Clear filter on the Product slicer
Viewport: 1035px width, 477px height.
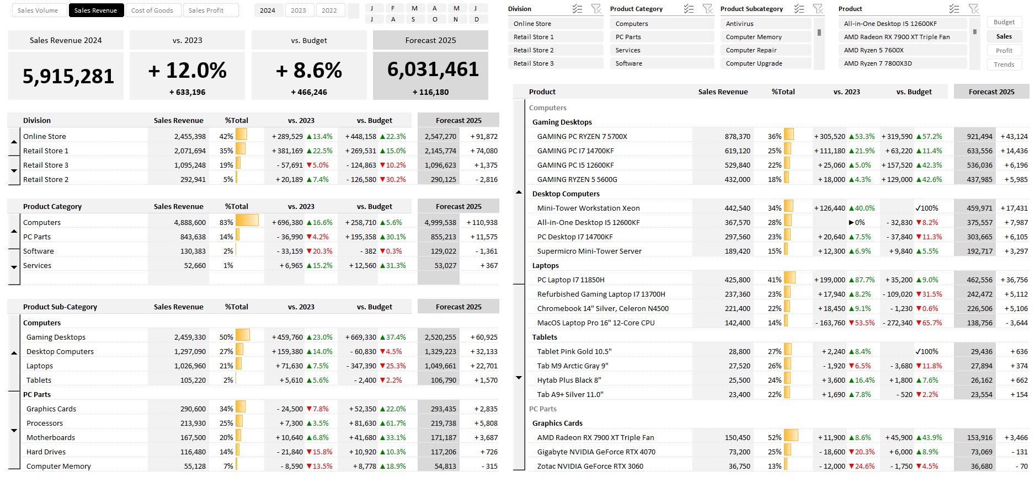[973, 9]
